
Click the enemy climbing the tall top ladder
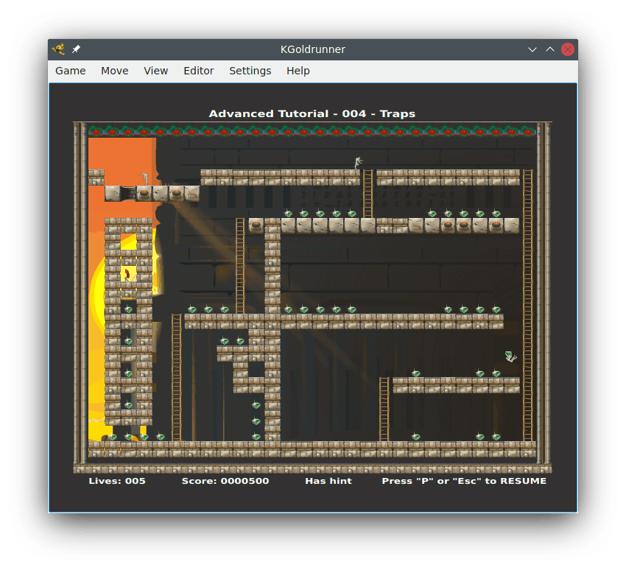coord(358,161)
